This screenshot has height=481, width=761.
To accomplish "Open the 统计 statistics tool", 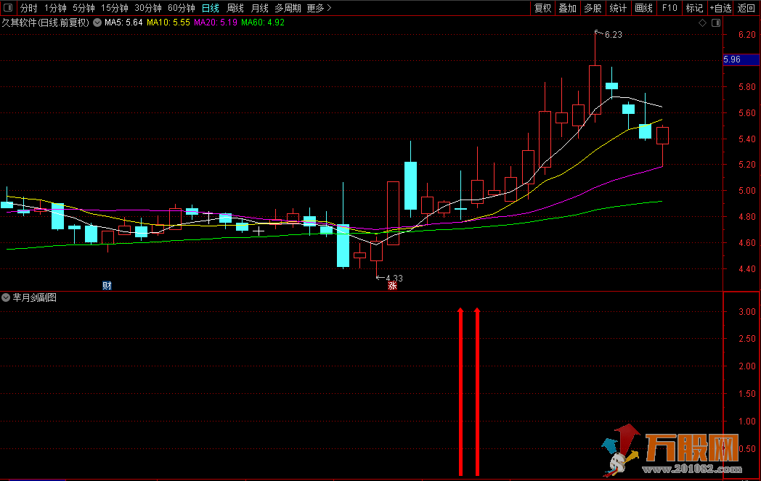I will pyautogui.click(x=618, y=8).
